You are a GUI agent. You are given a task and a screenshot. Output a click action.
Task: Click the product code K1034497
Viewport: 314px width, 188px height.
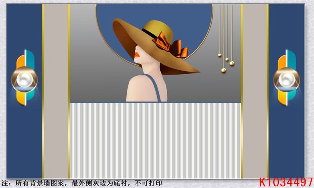point(286,182)
